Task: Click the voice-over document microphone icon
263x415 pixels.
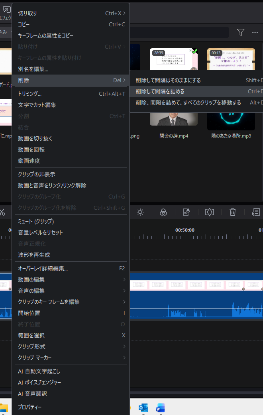Action: (186, 212)
